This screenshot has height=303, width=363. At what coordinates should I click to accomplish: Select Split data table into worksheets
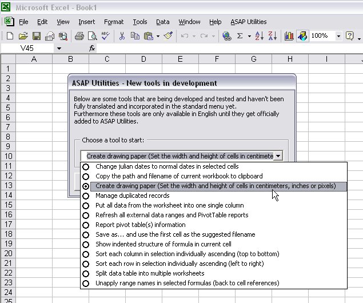(214, 273)
